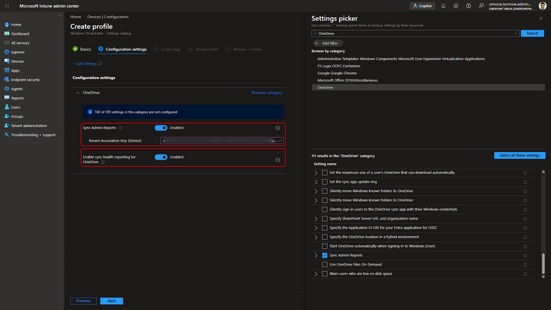Open the feedback icon in header
Viewport: 551px width, 310px height.
pyautogui.click(x=481, y=6)
